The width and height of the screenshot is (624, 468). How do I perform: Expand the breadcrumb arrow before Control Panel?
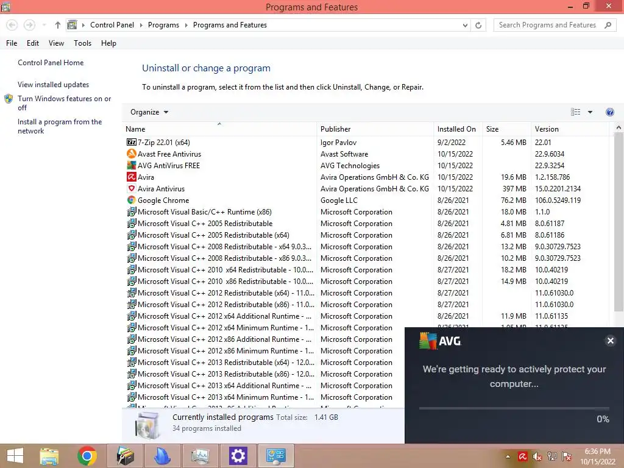click(x=83, y=25)
